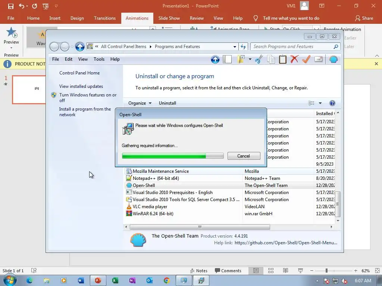Toggle Comments pane in status bar

[228, 271]
